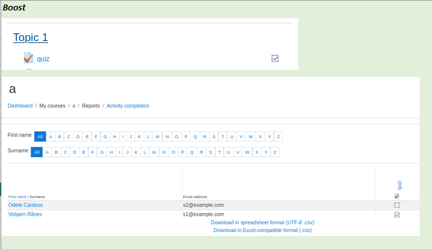Filter First name by letter D
The height and width of the screenshot is (249, 432).
click(78, 136)
